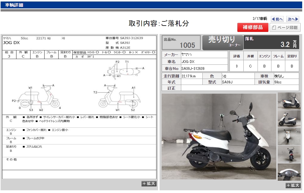This screenshot has height=193, width=304.
Task: Click the 落札 price 3.2 万円
Action: [x=271, y=42]
